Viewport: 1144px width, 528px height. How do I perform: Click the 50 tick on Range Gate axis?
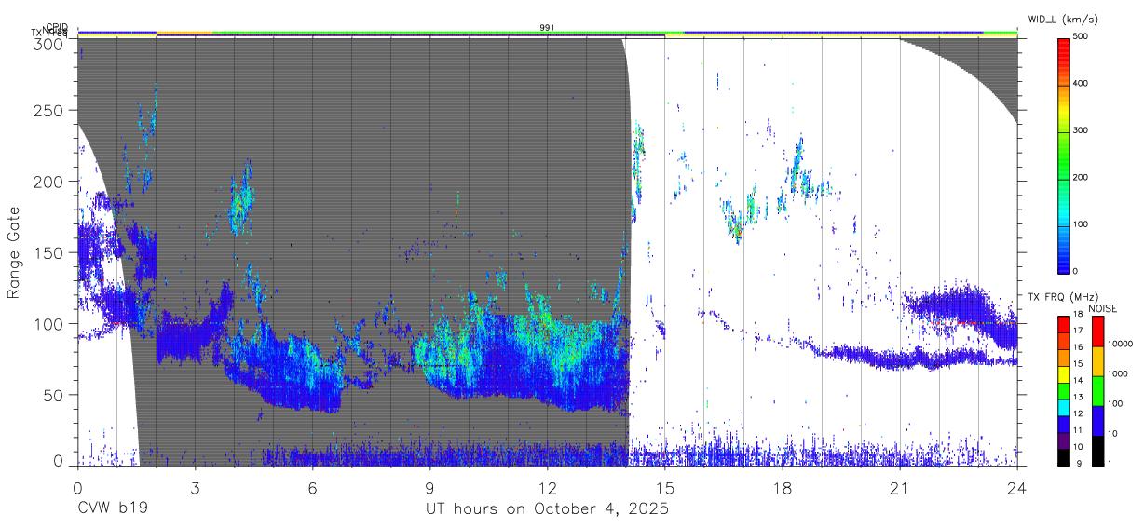54,394
